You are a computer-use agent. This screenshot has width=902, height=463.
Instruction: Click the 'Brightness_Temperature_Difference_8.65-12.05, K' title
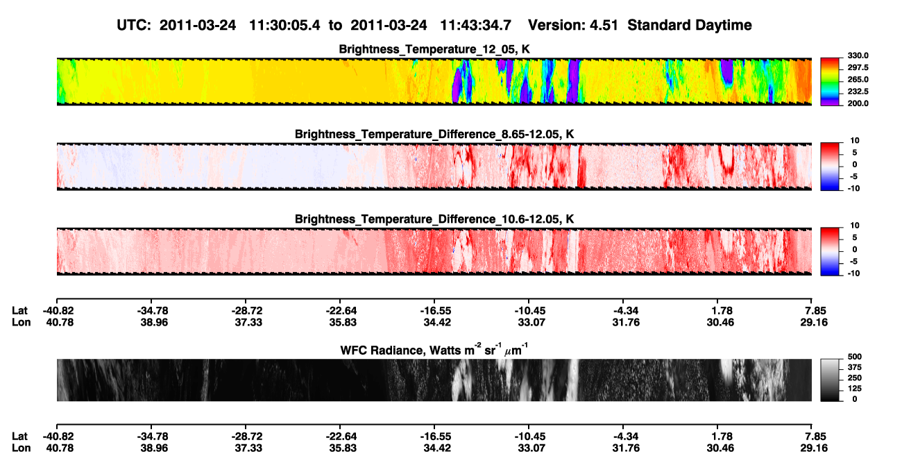point(434,134)
